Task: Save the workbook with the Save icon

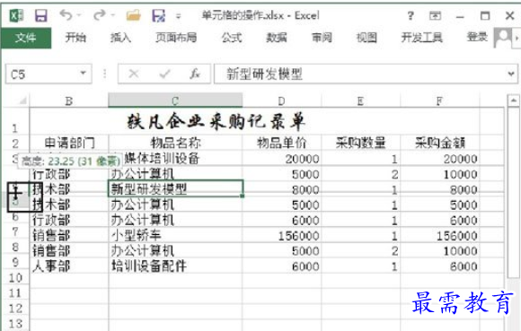Action: tap(41, 15)
